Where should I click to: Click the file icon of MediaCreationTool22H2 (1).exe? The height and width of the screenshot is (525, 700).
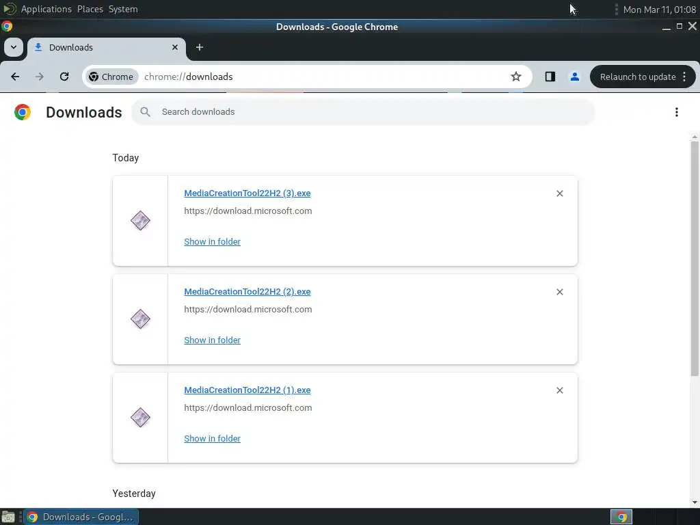point(140,418)
